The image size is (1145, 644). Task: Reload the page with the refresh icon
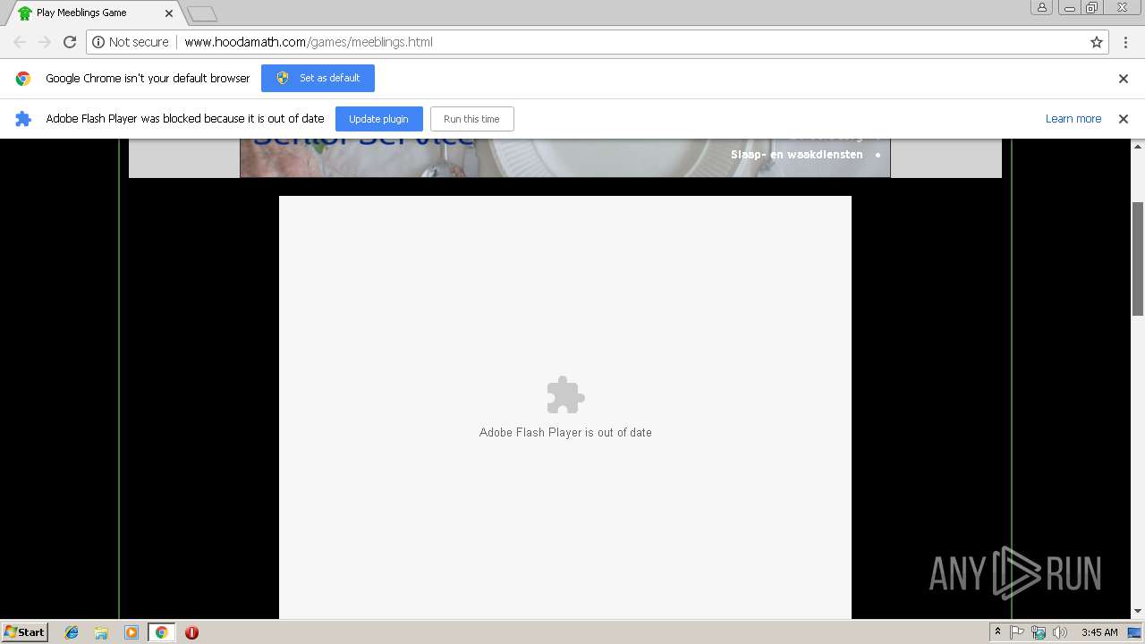click(70, 42)
